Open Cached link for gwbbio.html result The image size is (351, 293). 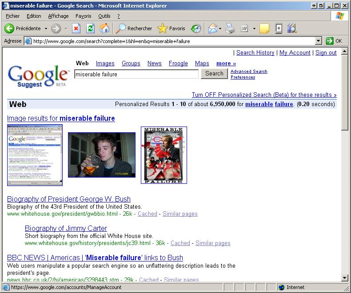148,214
